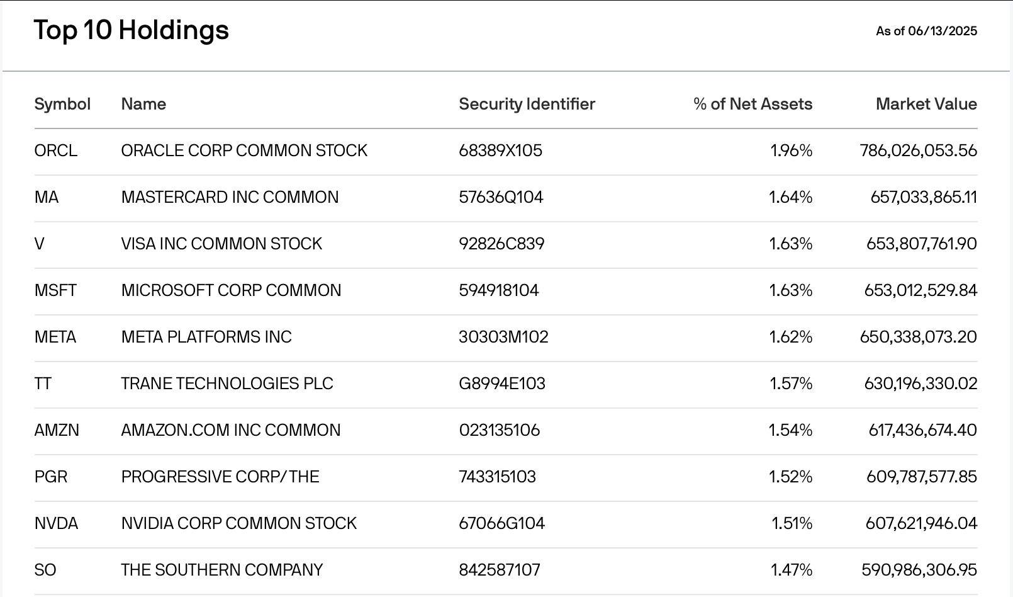Click the Top 10 Holdings heading

tap(132, 30)
